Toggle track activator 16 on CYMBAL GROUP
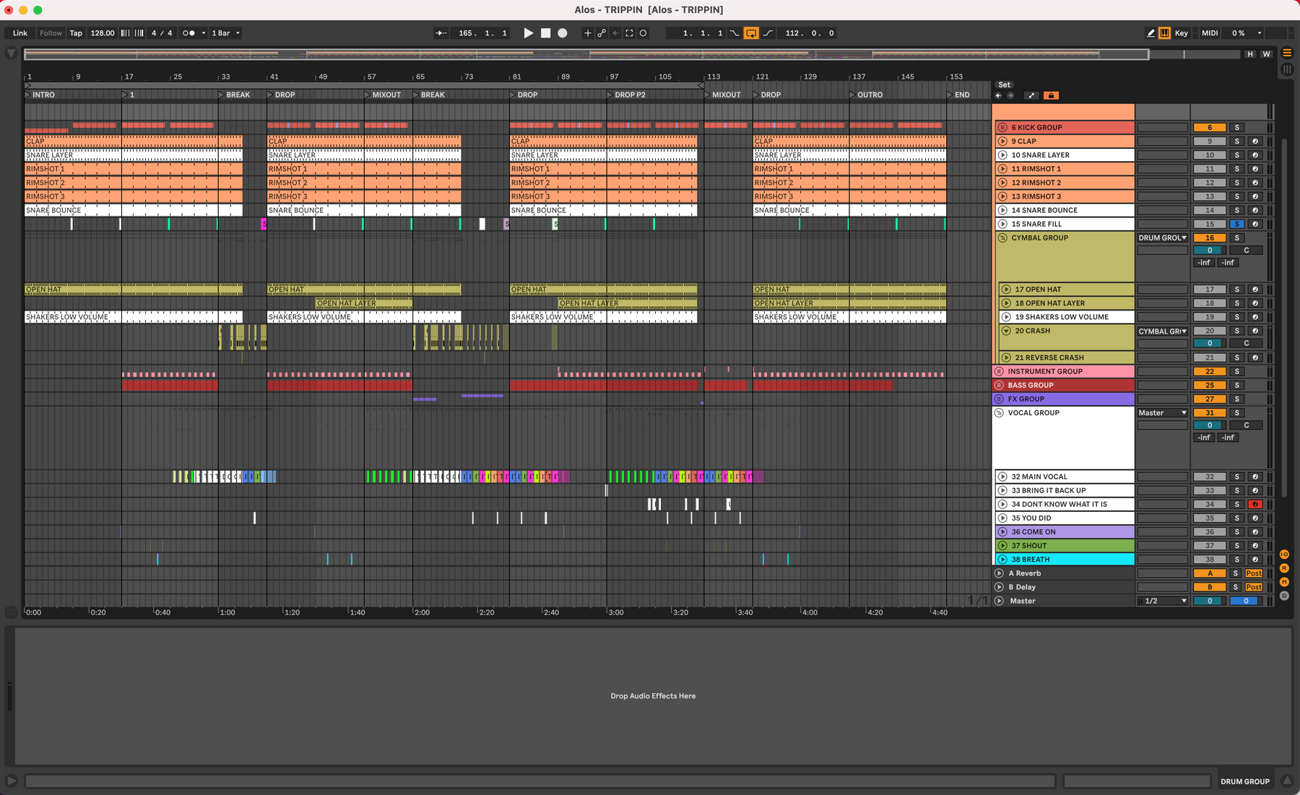Viewport: 1300px width, 795px height. (x=1210, y=238)
